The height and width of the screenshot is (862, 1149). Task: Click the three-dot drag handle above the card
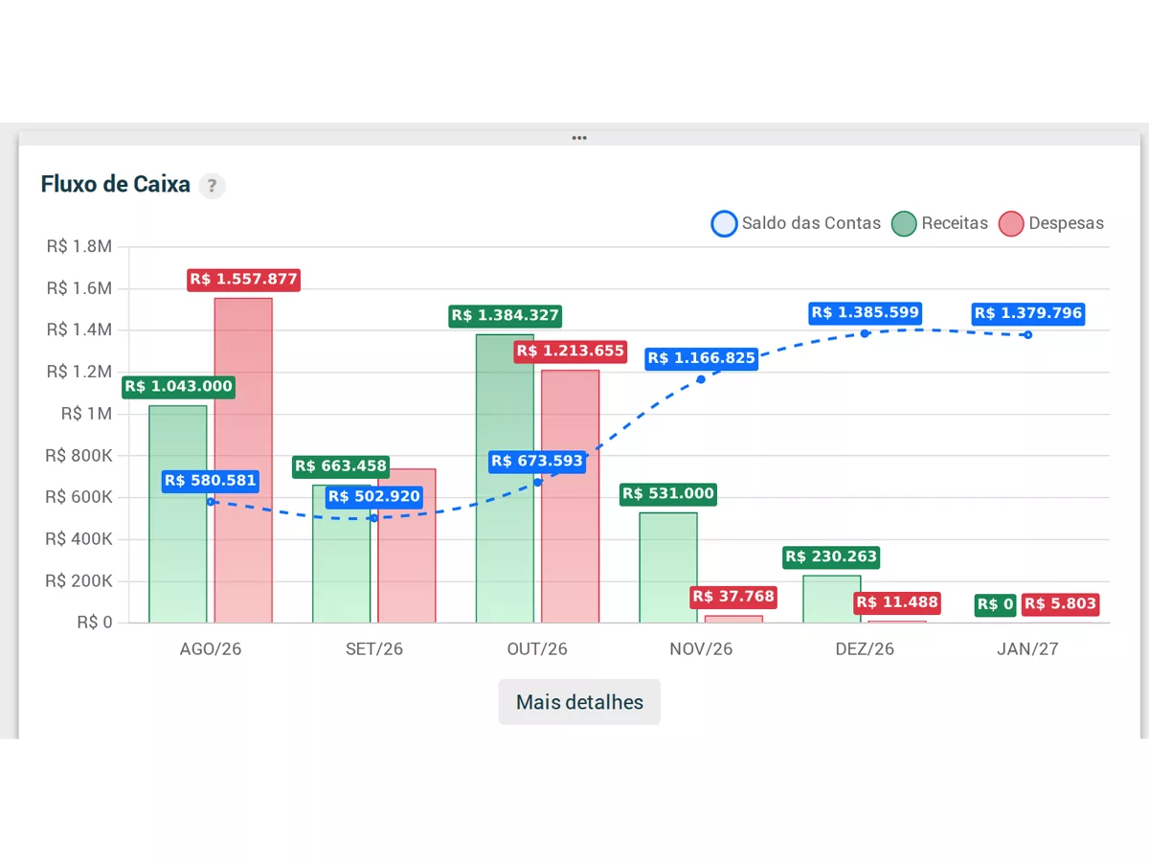579,138
